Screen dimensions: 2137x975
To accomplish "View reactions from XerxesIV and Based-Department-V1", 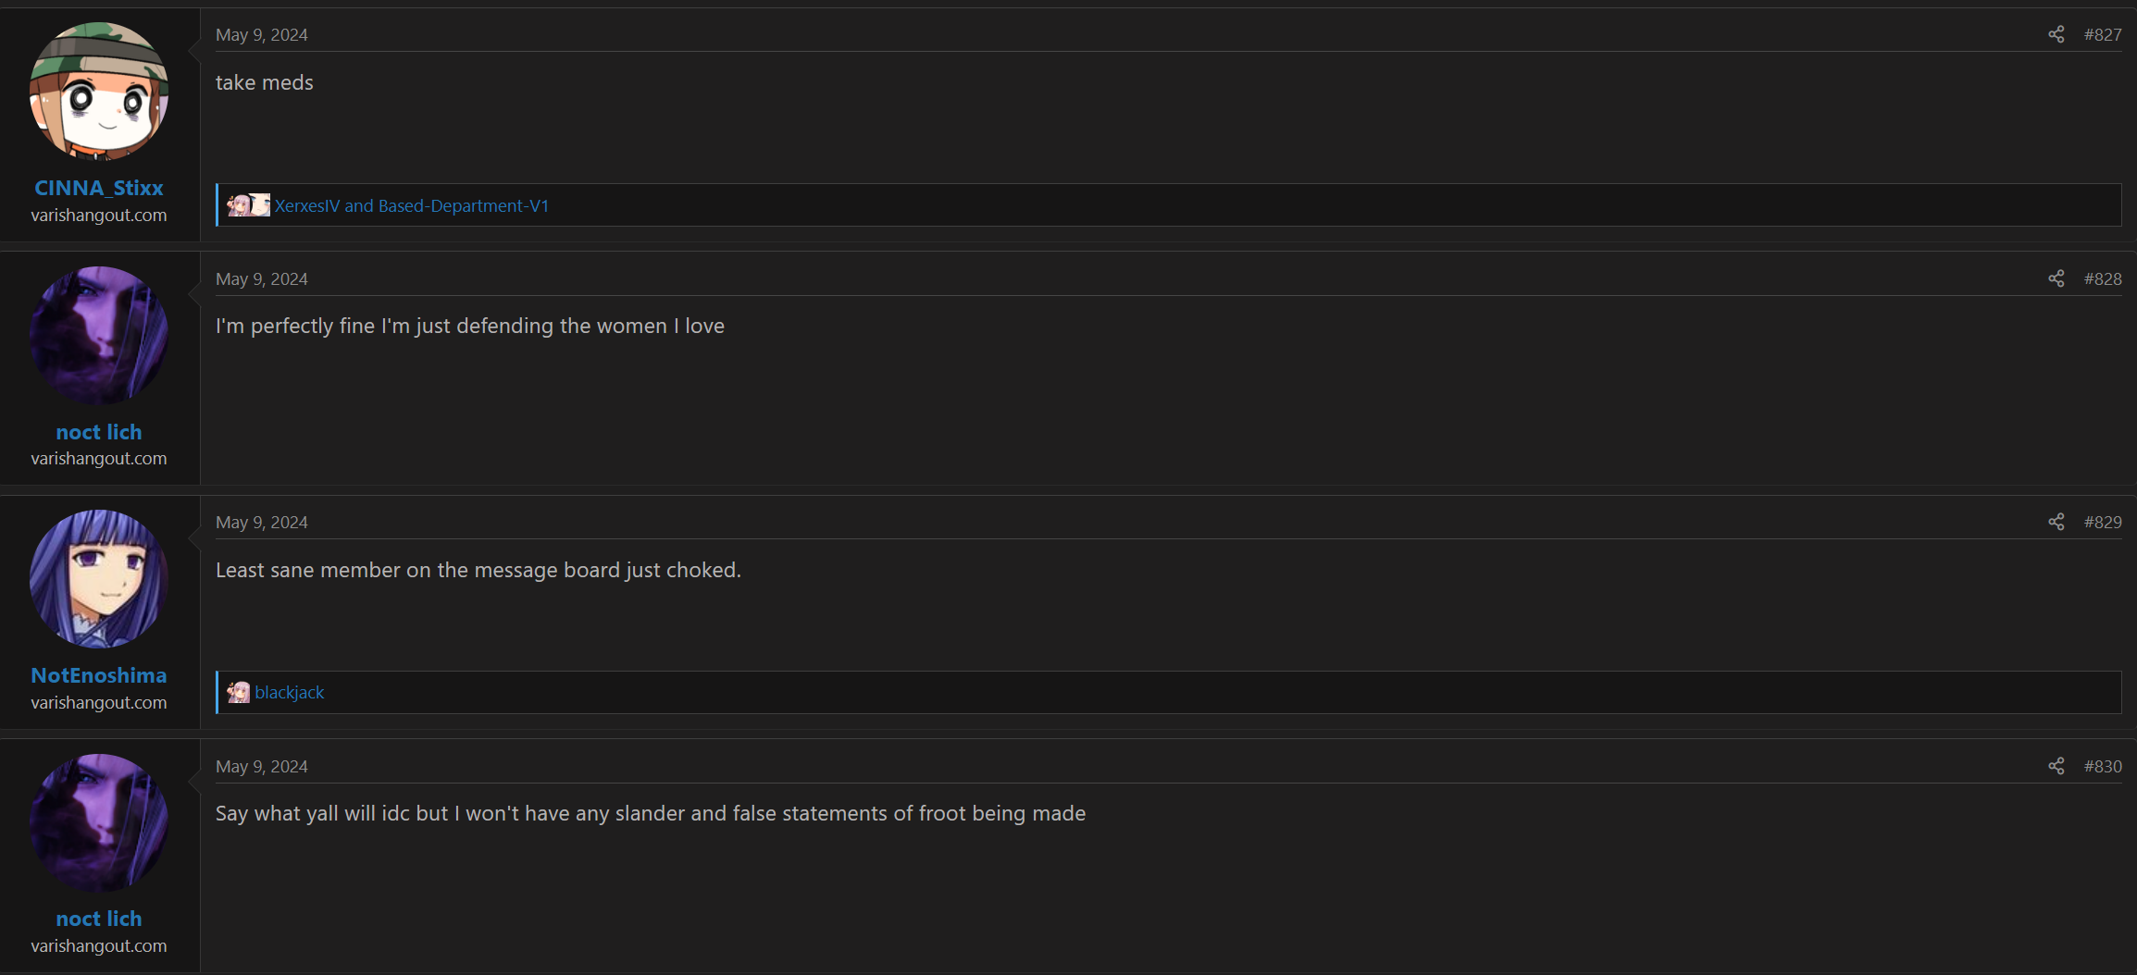I will [412, 205].
